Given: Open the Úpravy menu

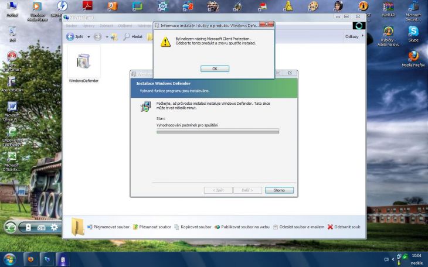Looking at the screenshot, I should click(x=89, y=26).
